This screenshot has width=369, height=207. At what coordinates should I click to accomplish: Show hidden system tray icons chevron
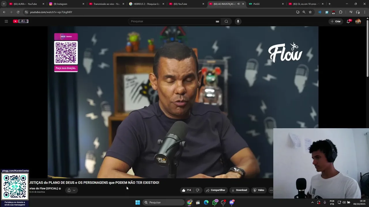coord(312,202)
